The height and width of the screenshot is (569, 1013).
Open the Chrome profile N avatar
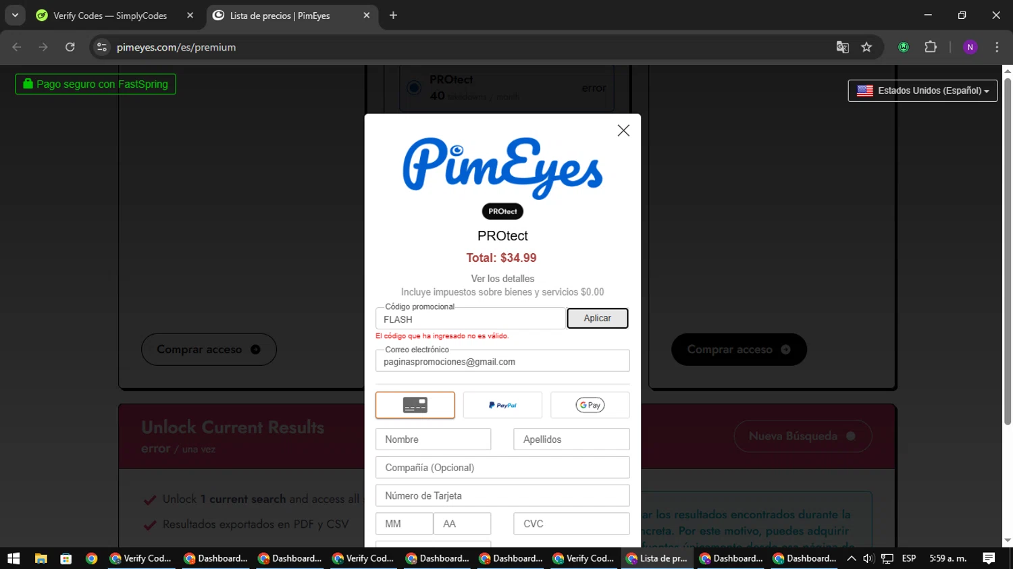tap(970, 47)
